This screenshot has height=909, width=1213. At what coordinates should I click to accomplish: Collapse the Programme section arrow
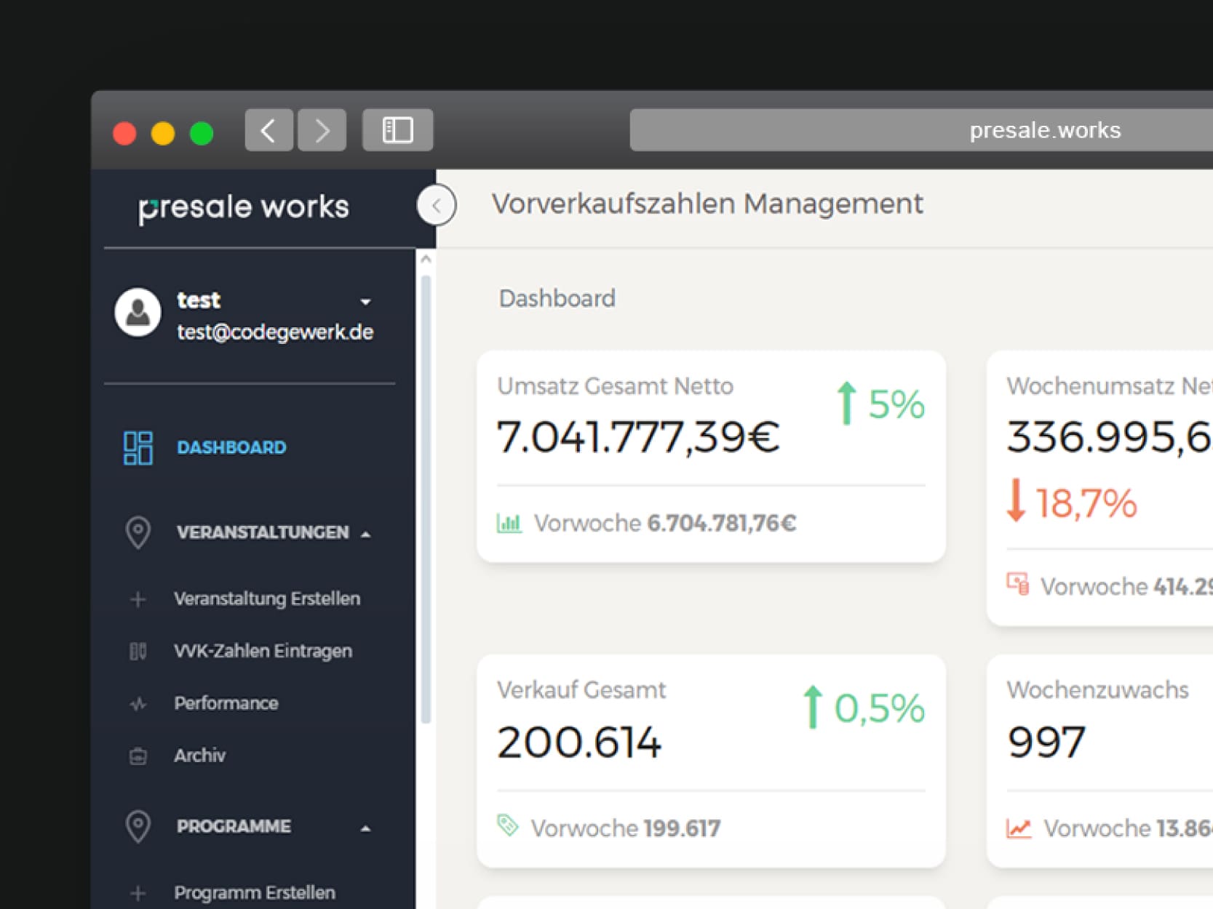[x=366, y=828]
